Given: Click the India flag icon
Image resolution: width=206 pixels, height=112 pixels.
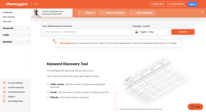Looking at the screenshot, I should [137, 32].
